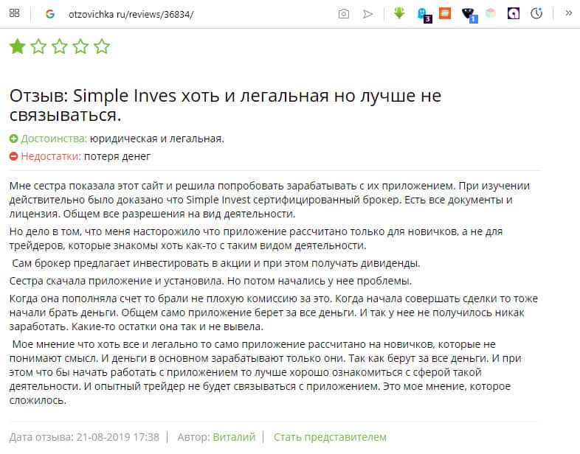Click the fifth rating star
The image size is (580, 454).
click(x=102, y=47)
